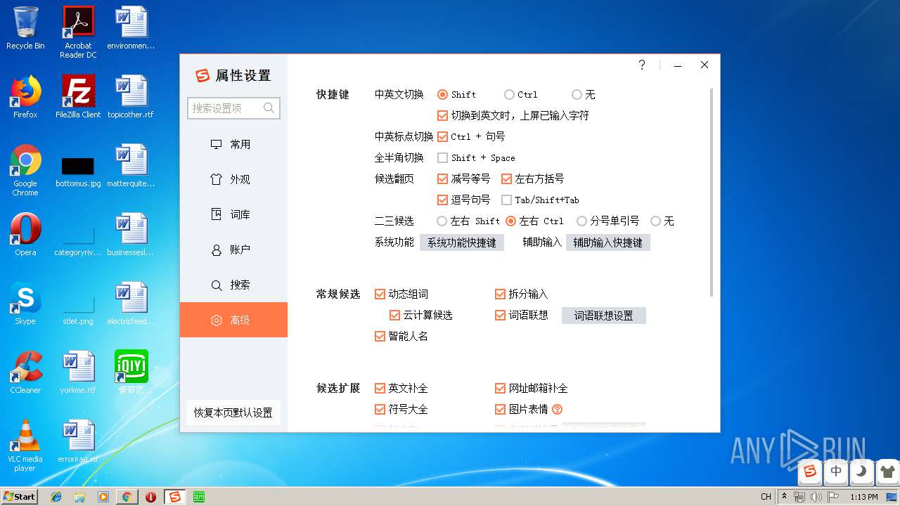Open Recycle Bin on desktop

pyautogui.click(x=25, y=29)
